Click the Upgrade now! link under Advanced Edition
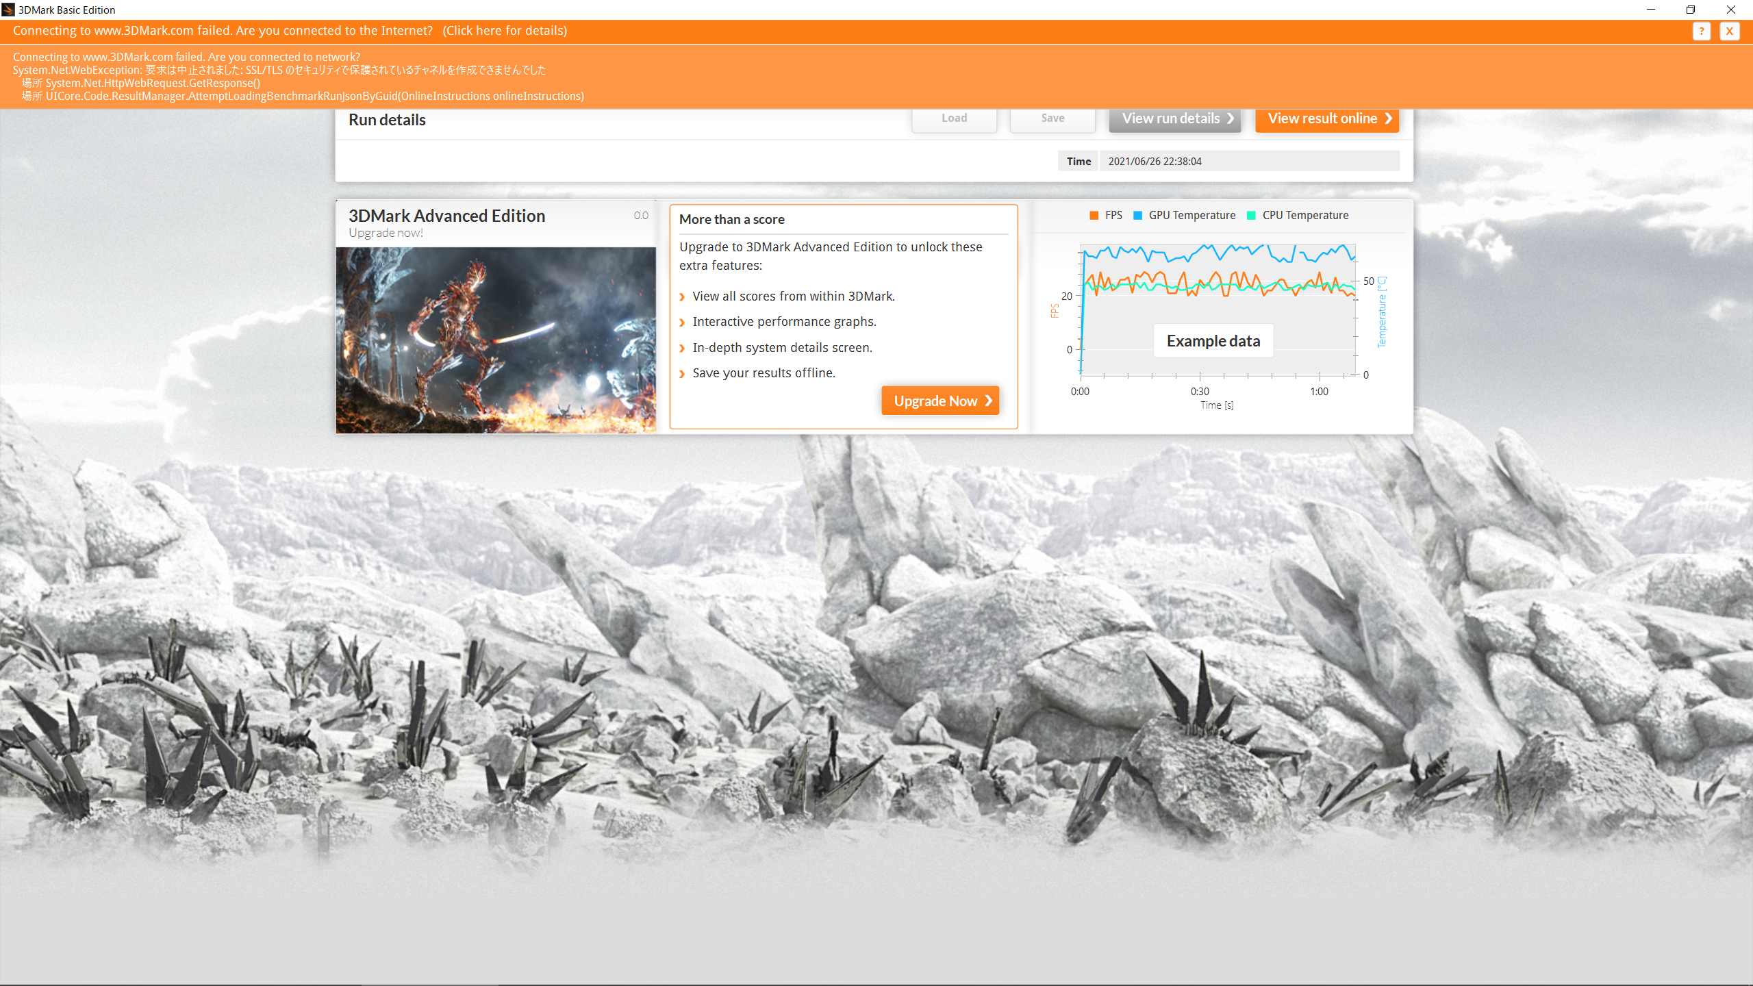The width and height of the screenshot is (1753, 986). pos(386,233)
